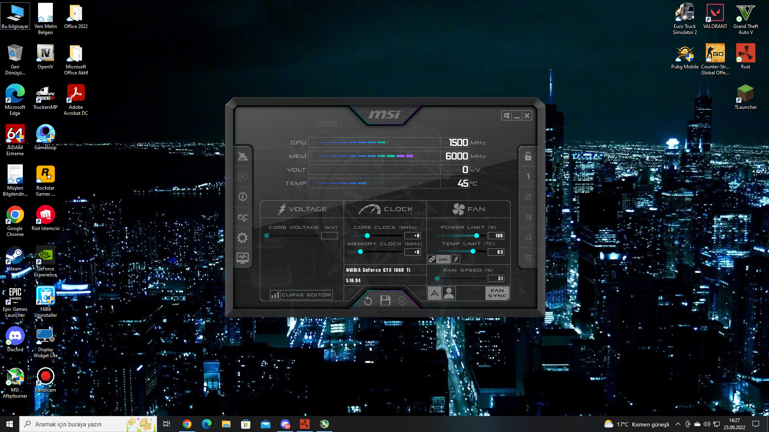The width and height of the screenshot is (769, 432).
Task: Unlock the profile lock icon
Action: pyautogui.click(x=528, y=156)
